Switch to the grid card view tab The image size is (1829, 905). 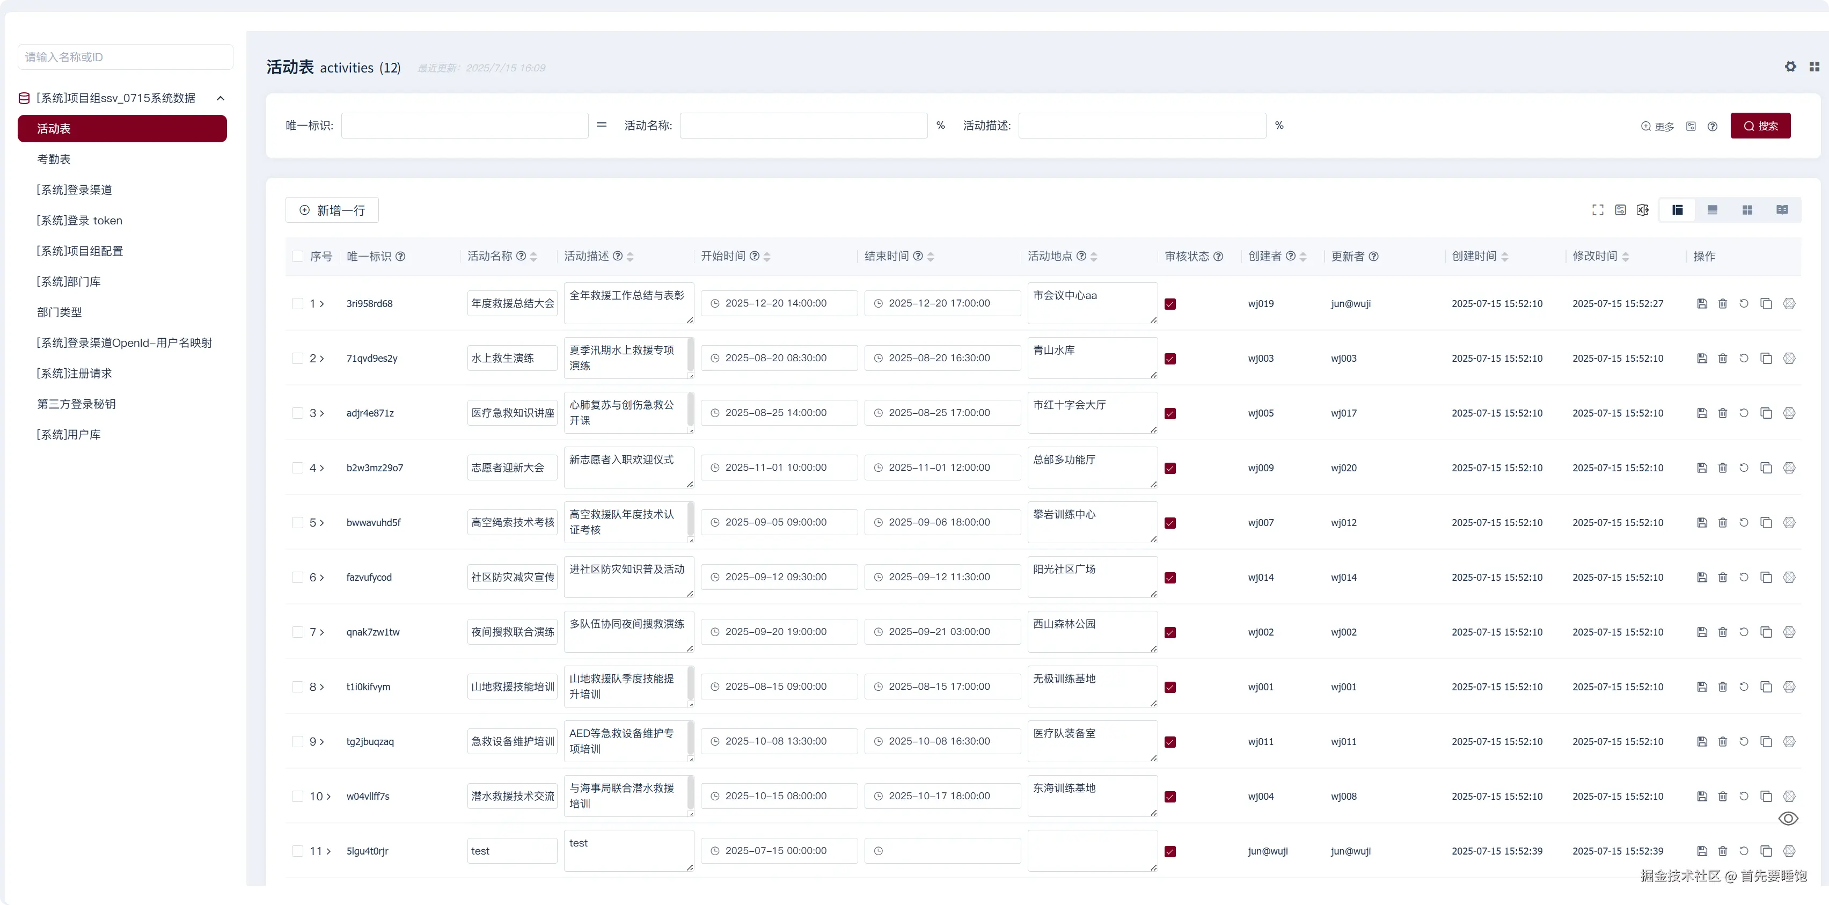tap(1747, 210)
